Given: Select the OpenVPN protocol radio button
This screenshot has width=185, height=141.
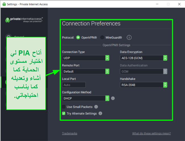Looking at the screenshot, I should 78,37.
